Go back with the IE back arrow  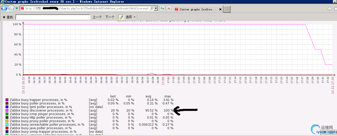pos(4,8)
